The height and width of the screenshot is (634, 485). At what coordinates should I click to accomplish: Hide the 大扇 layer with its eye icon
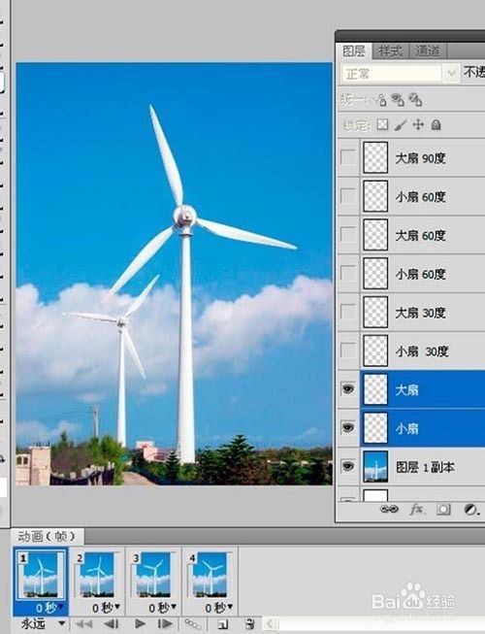(347, 389)
